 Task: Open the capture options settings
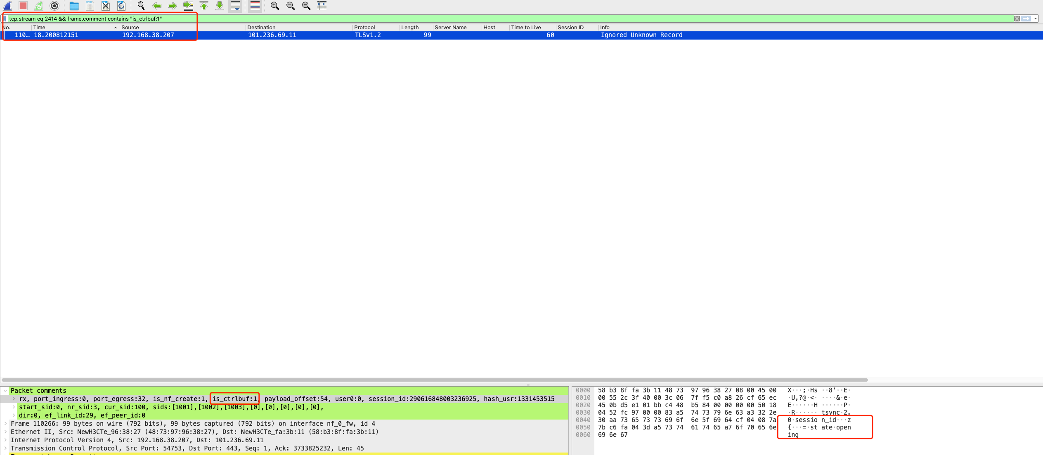pos(54,6)
